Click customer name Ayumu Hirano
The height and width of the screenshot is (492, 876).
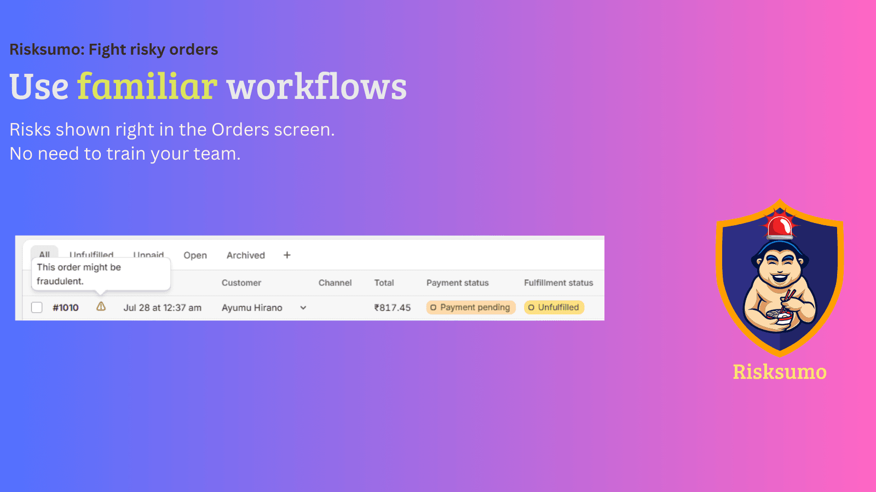[x=252, y=308]
